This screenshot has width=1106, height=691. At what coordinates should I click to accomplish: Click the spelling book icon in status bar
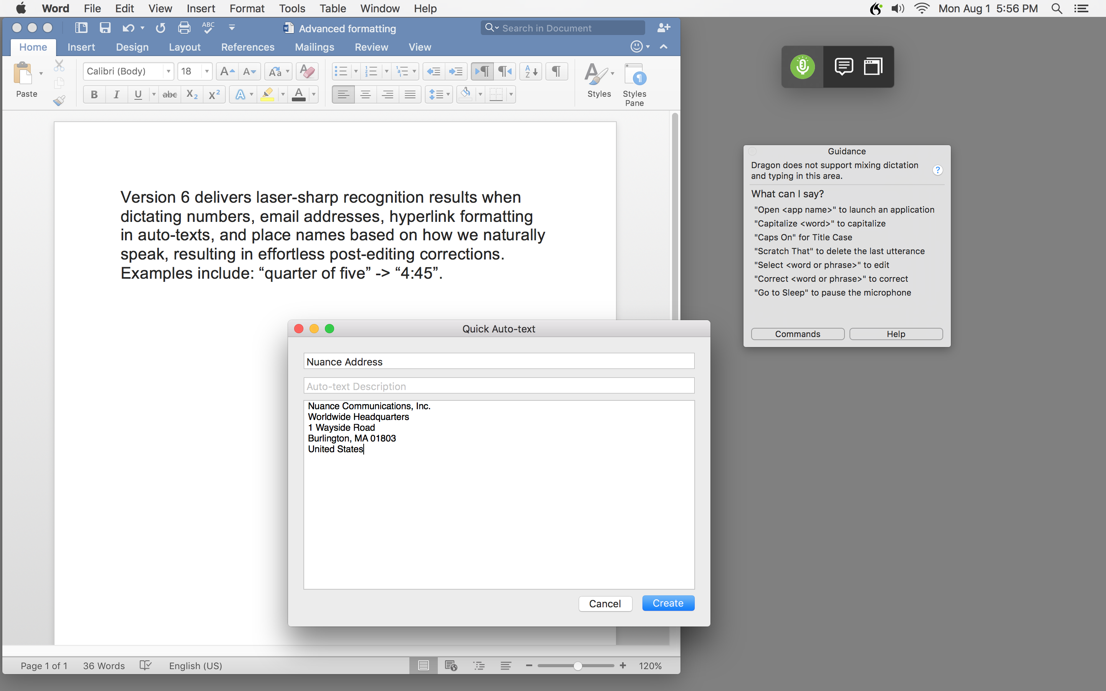pos(145,665)
